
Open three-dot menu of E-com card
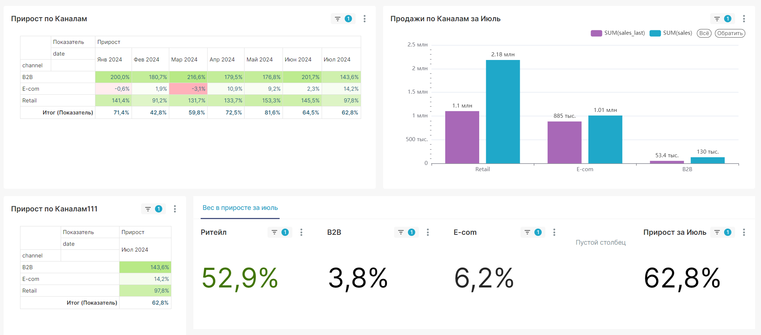(554, 232)
